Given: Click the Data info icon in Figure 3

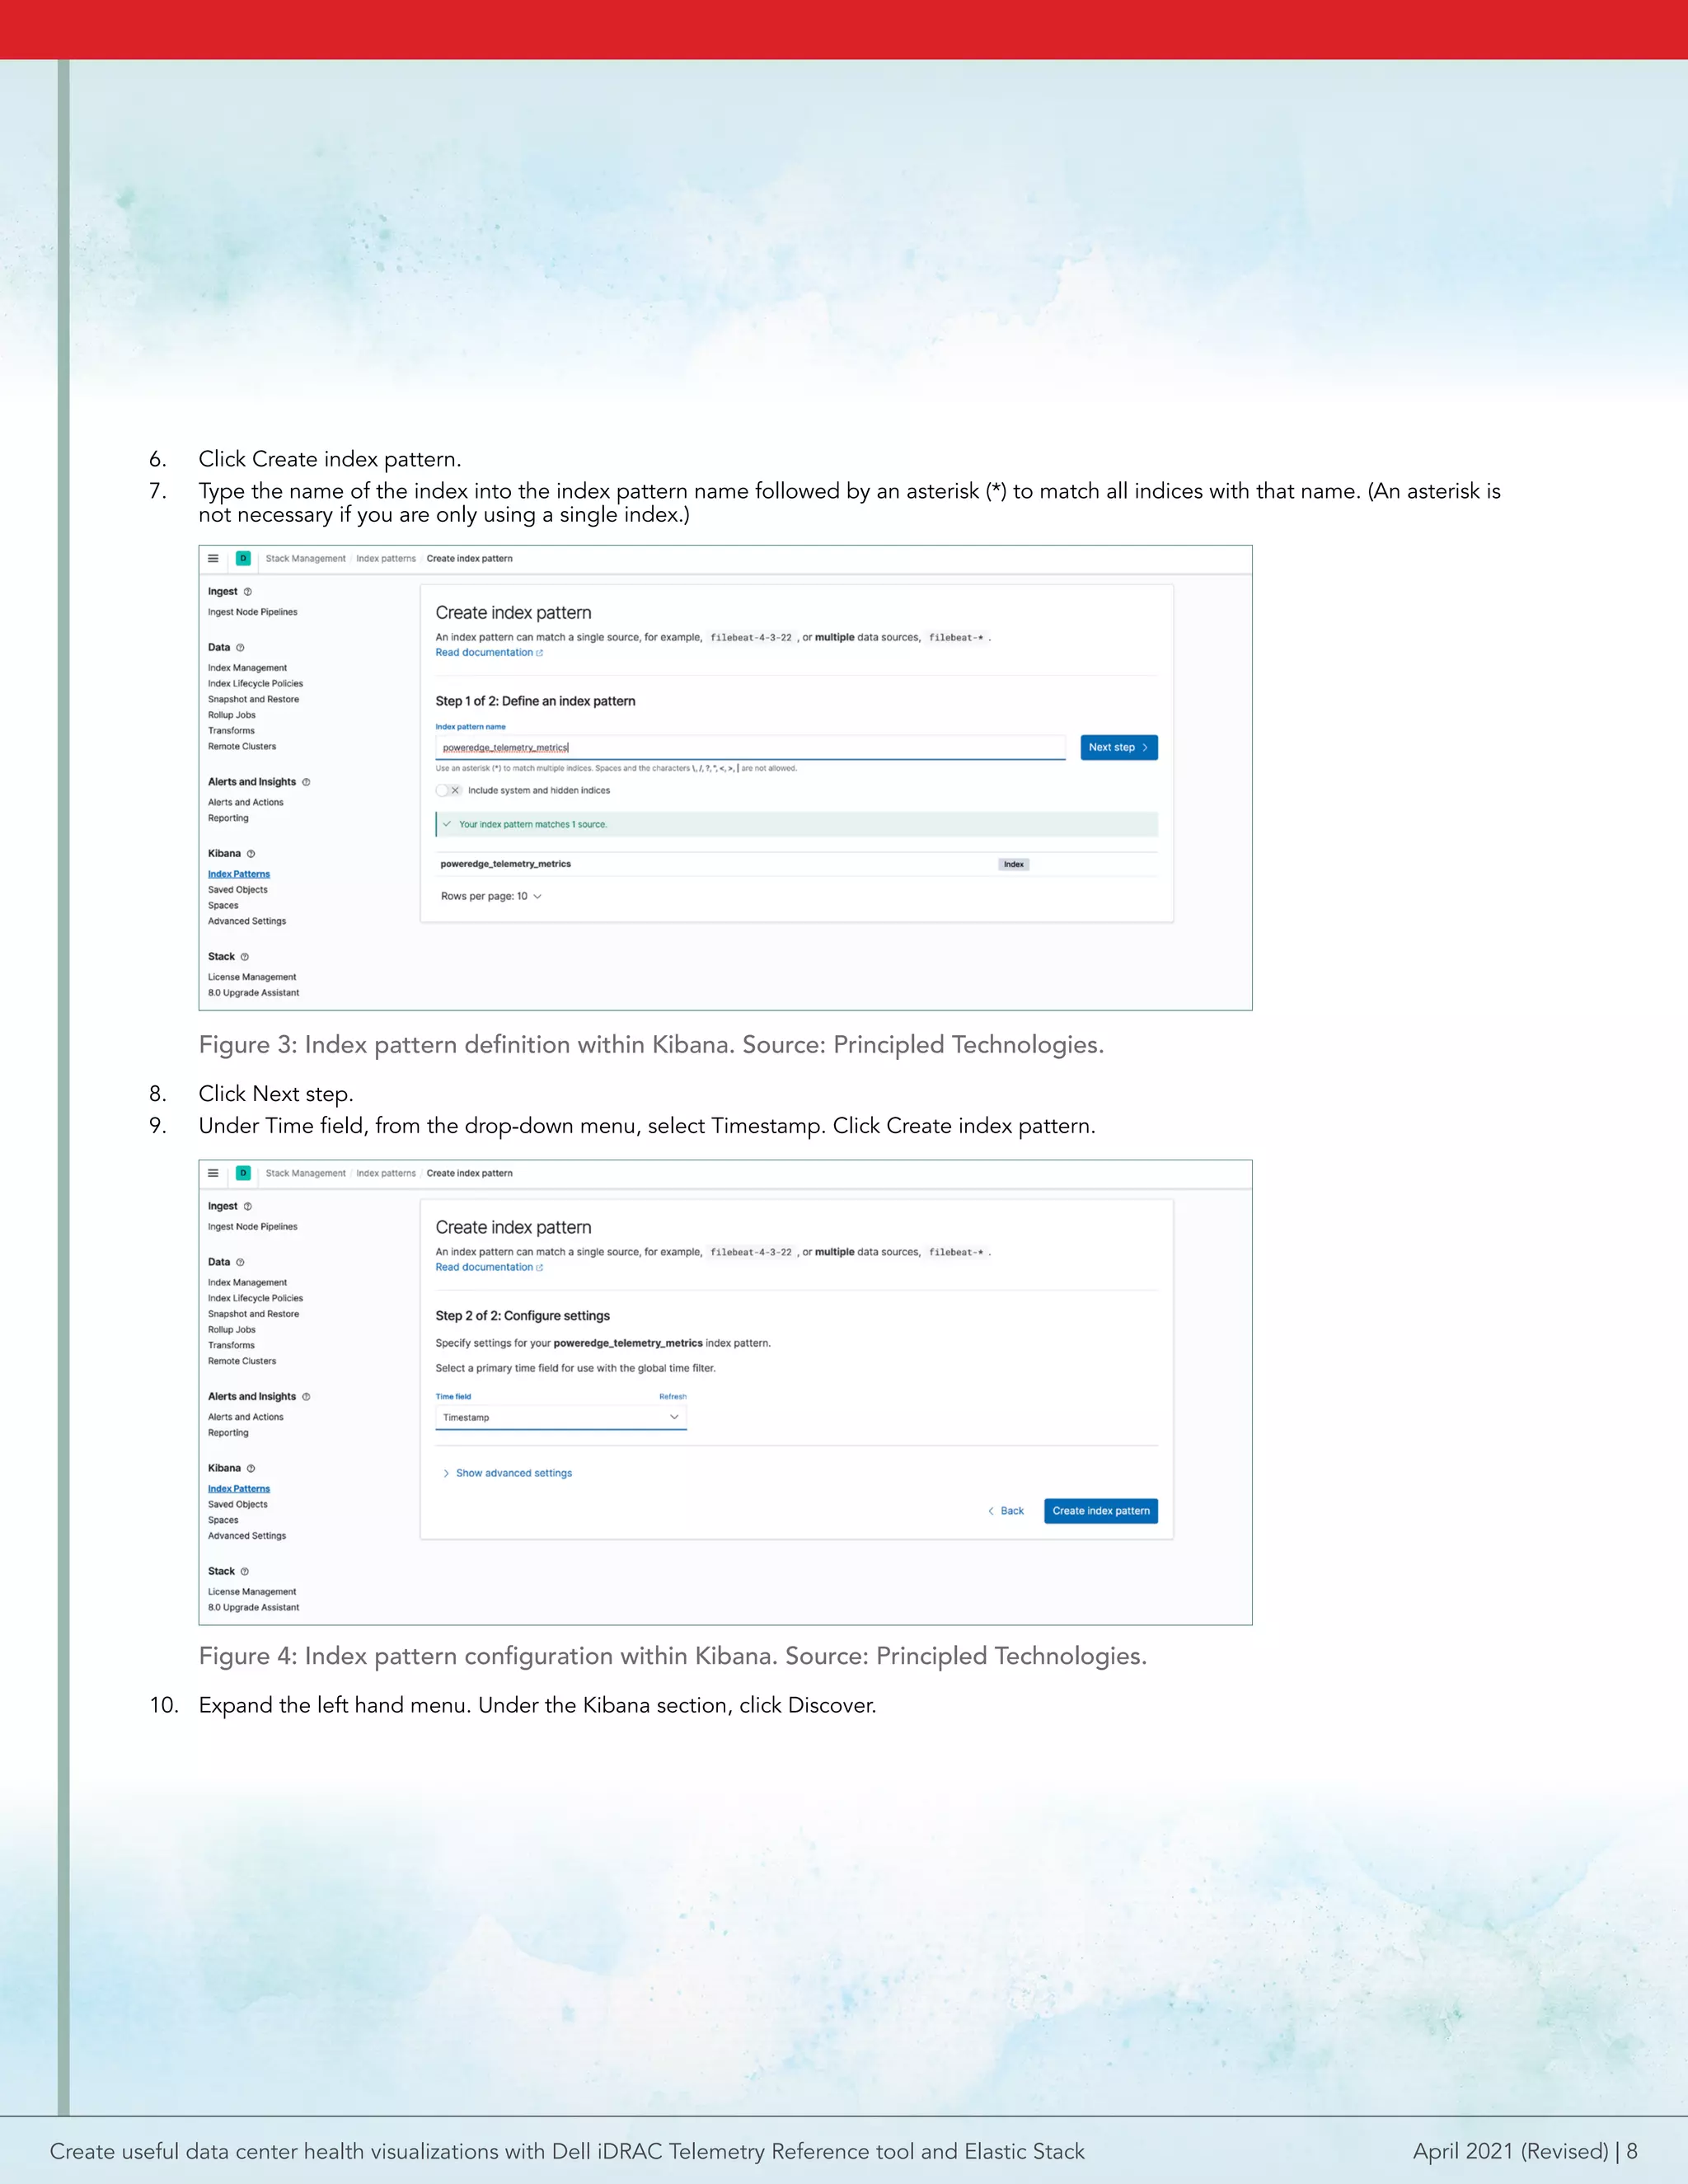Looking at the screenshot, I should pyautogui.click(x=240, y=648).
